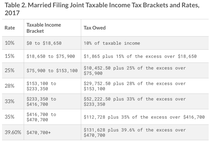Click the $18,650 to $75,900 bracket
The width and height of the screenshot is (211, 142).
51,56
